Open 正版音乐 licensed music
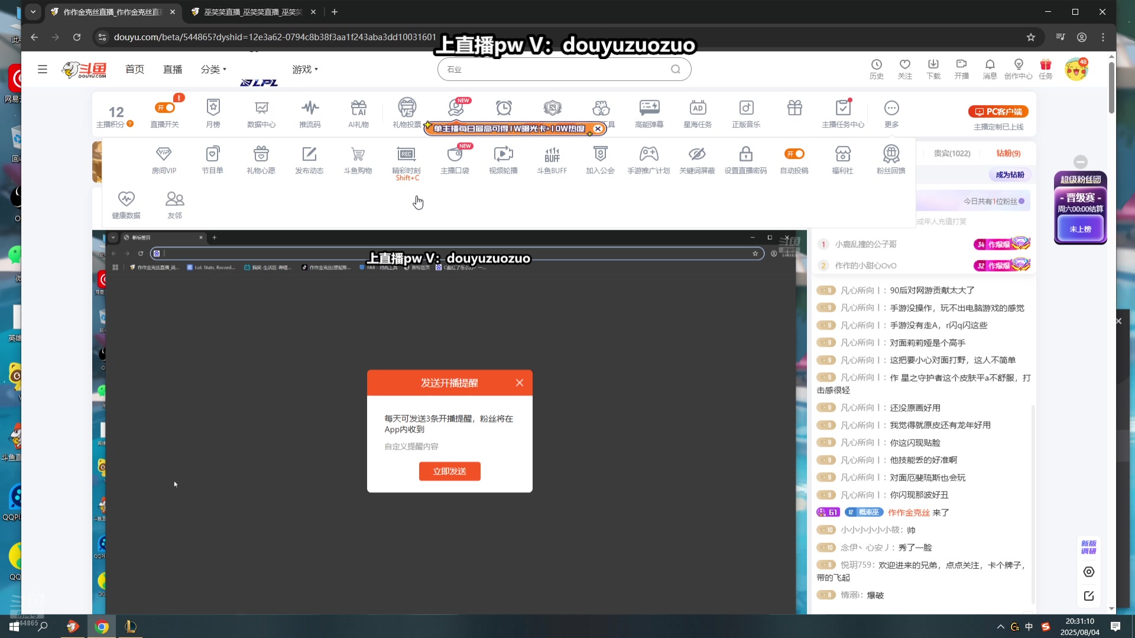 point(746,113)
